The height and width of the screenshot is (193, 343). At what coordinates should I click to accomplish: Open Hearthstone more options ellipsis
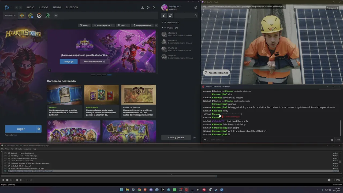coord(156,25)
